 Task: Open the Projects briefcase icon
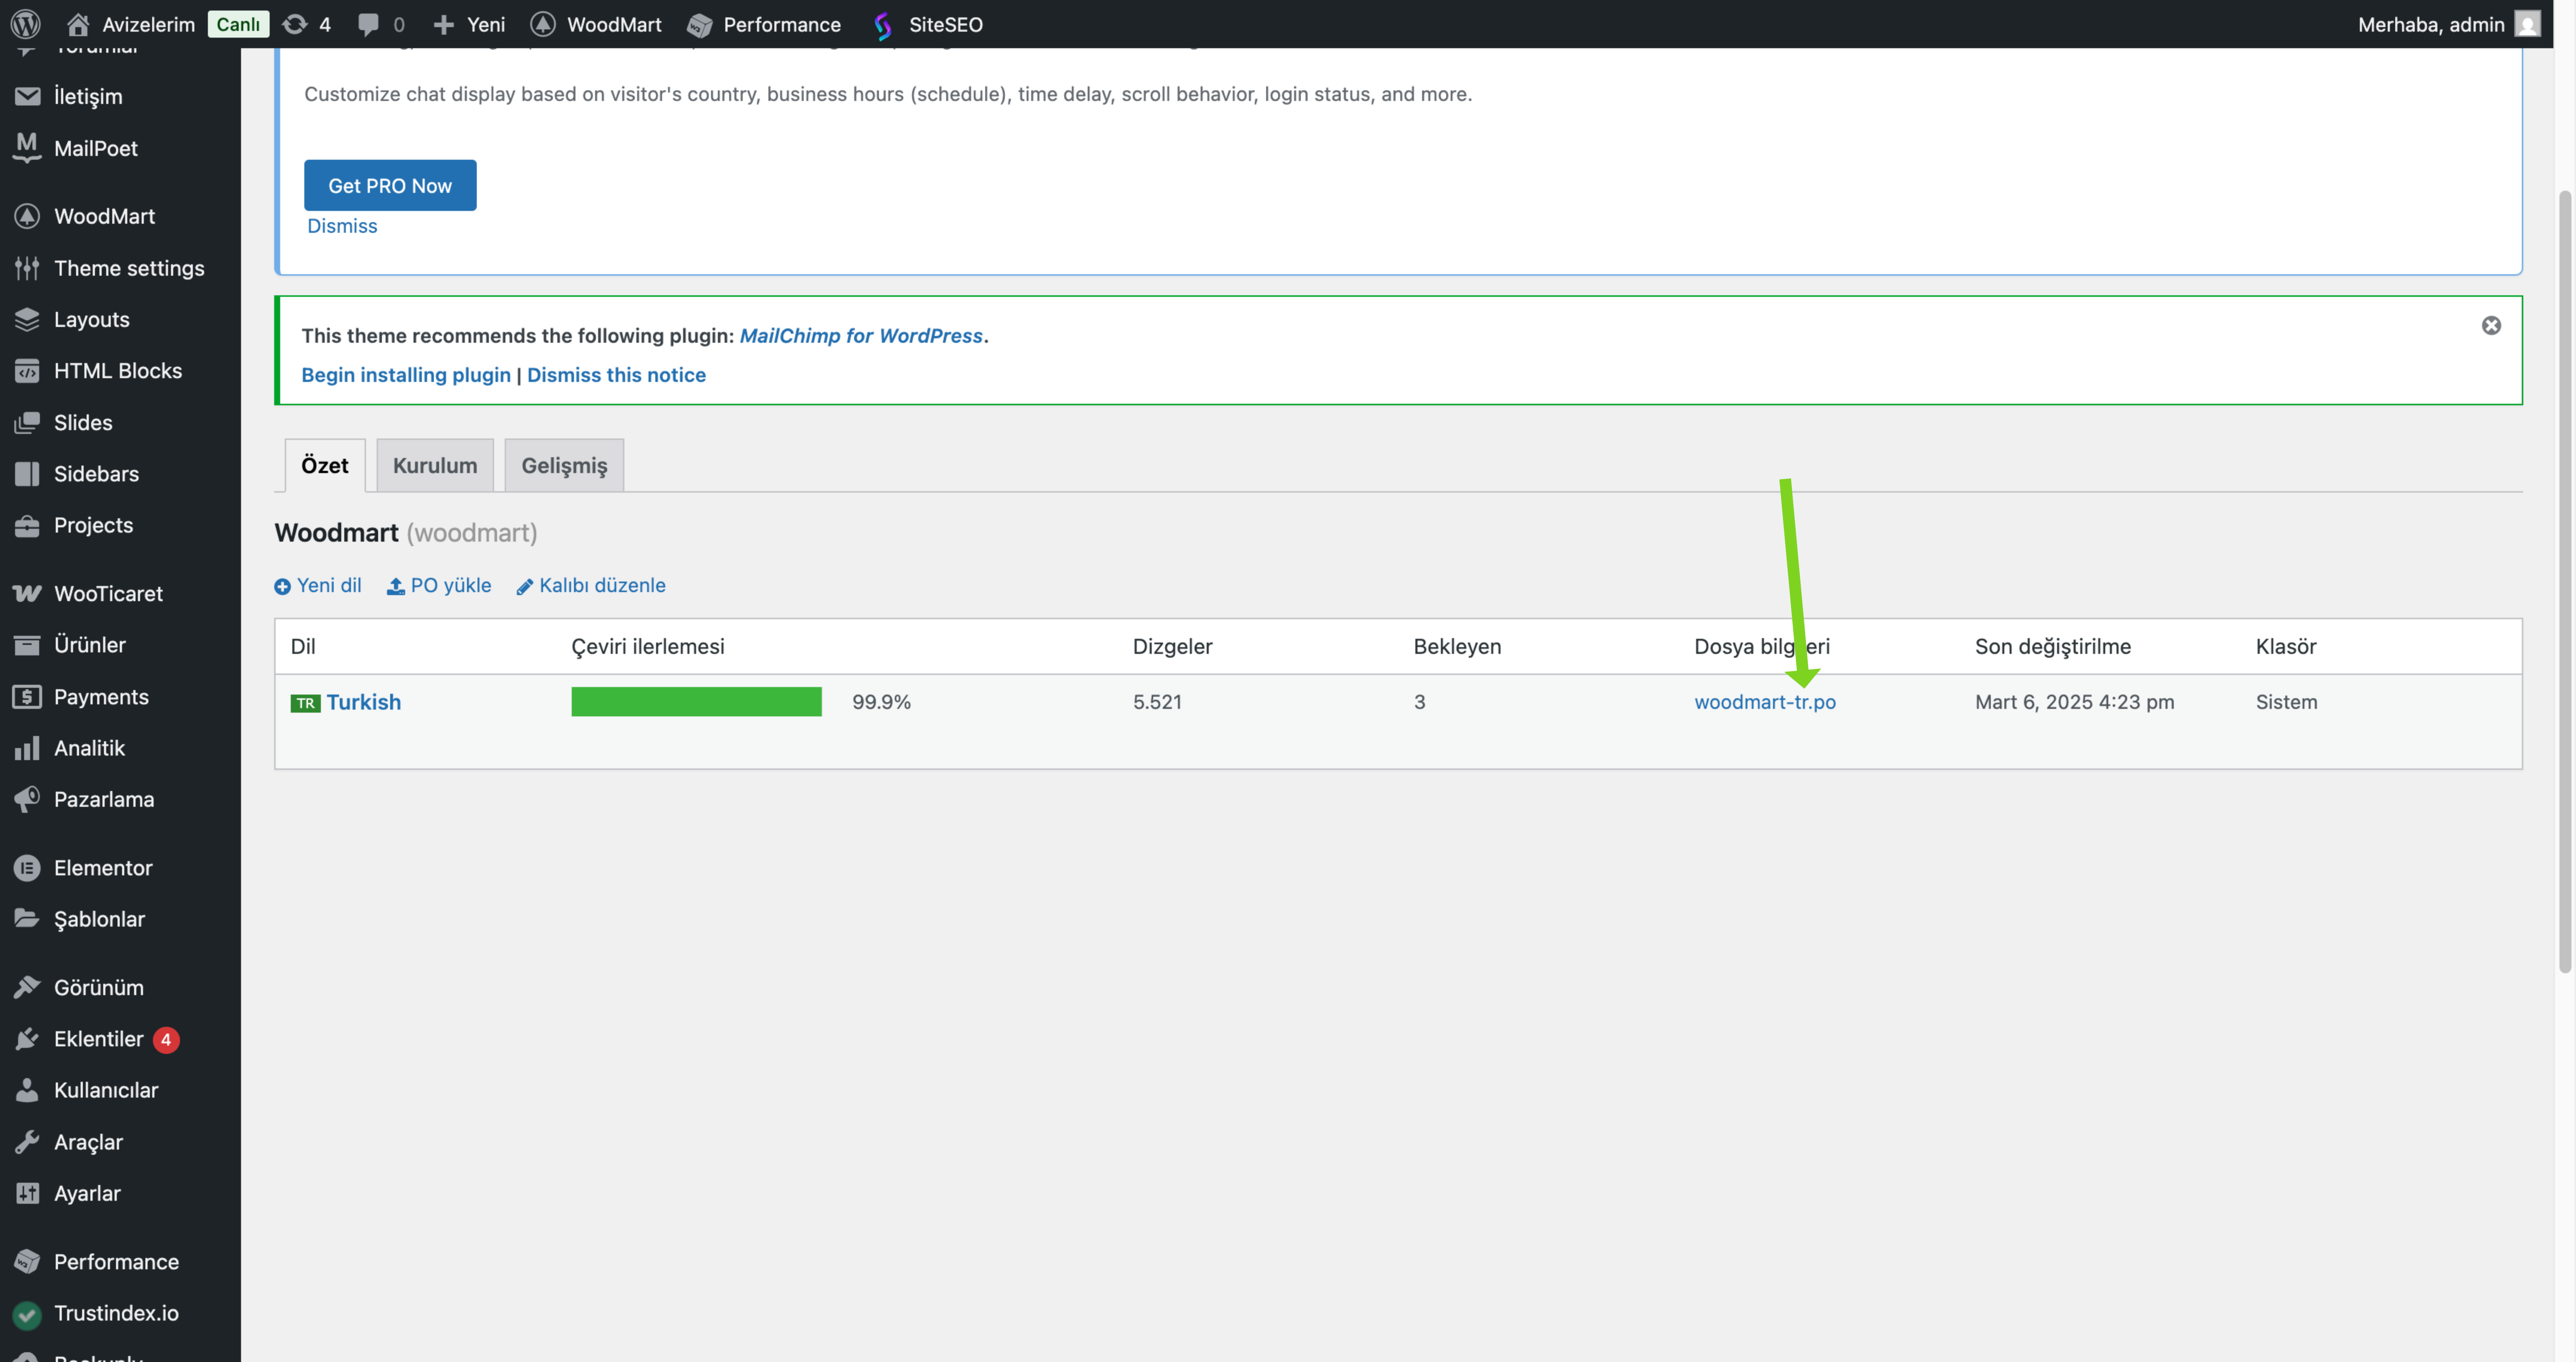[x=27, y=525]
